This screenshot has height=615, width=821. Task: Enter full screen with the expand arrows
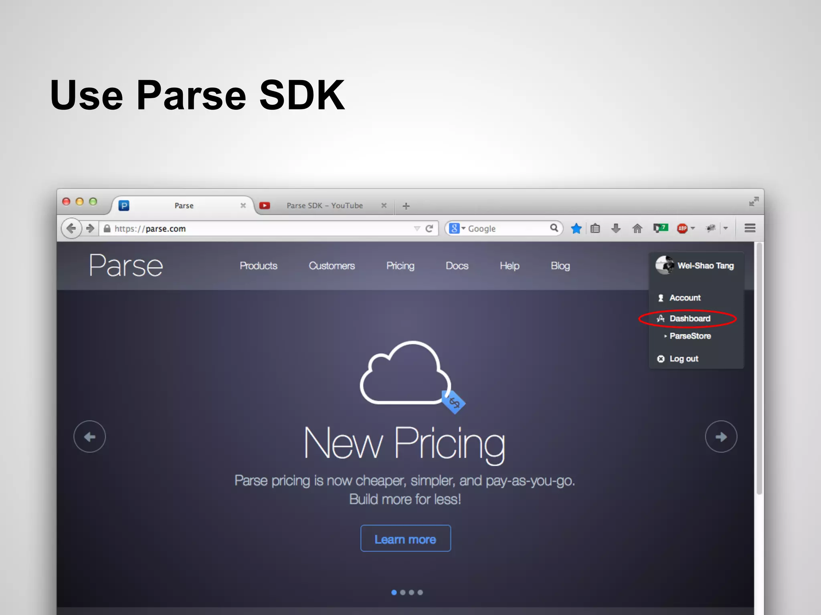[754, 201]
